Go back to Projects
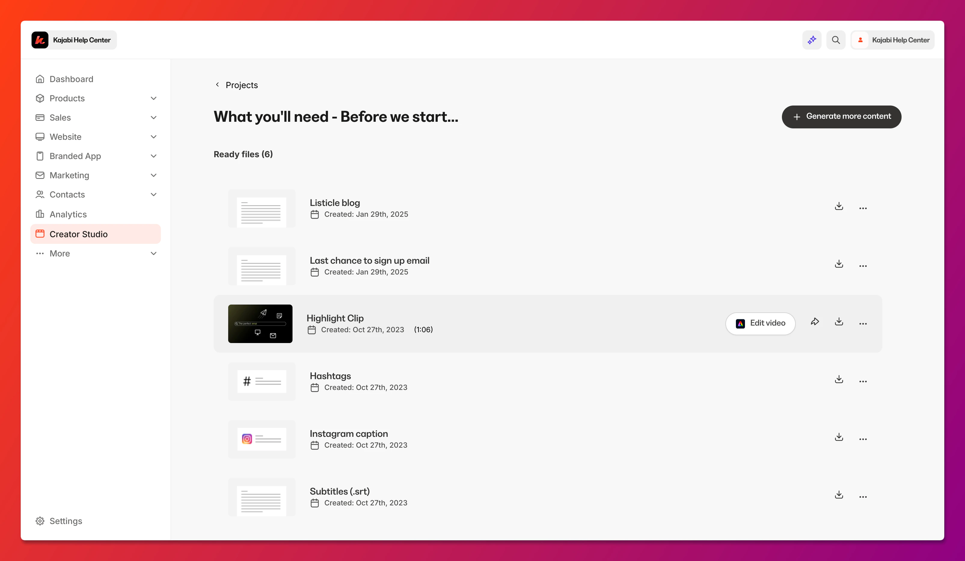 236,84
